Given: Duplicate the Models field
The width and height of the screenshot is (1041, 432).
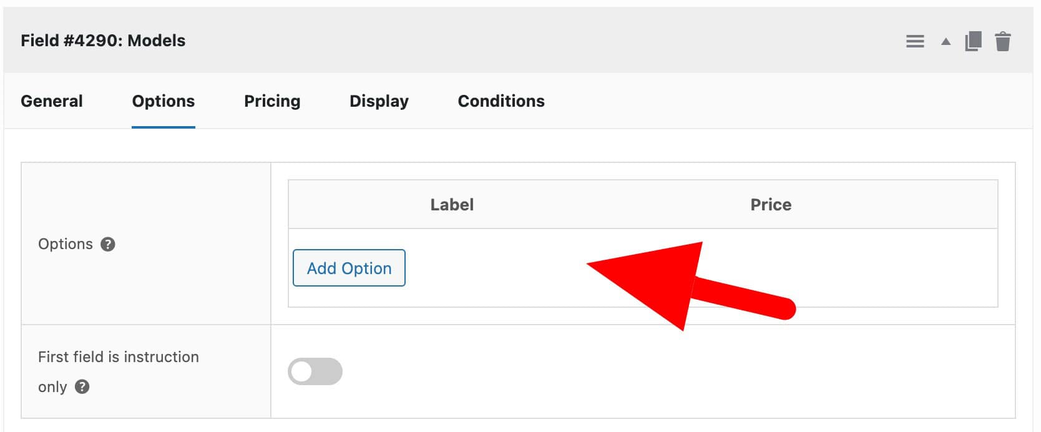Looking at the screenshot, I should pyautogui.click(x=973, y=42).
